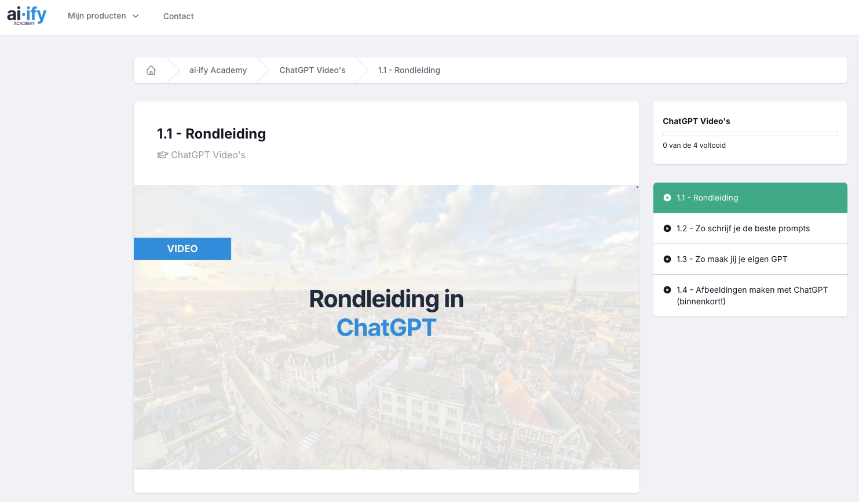Expand the Mijn producten chevron

(136, 16)
